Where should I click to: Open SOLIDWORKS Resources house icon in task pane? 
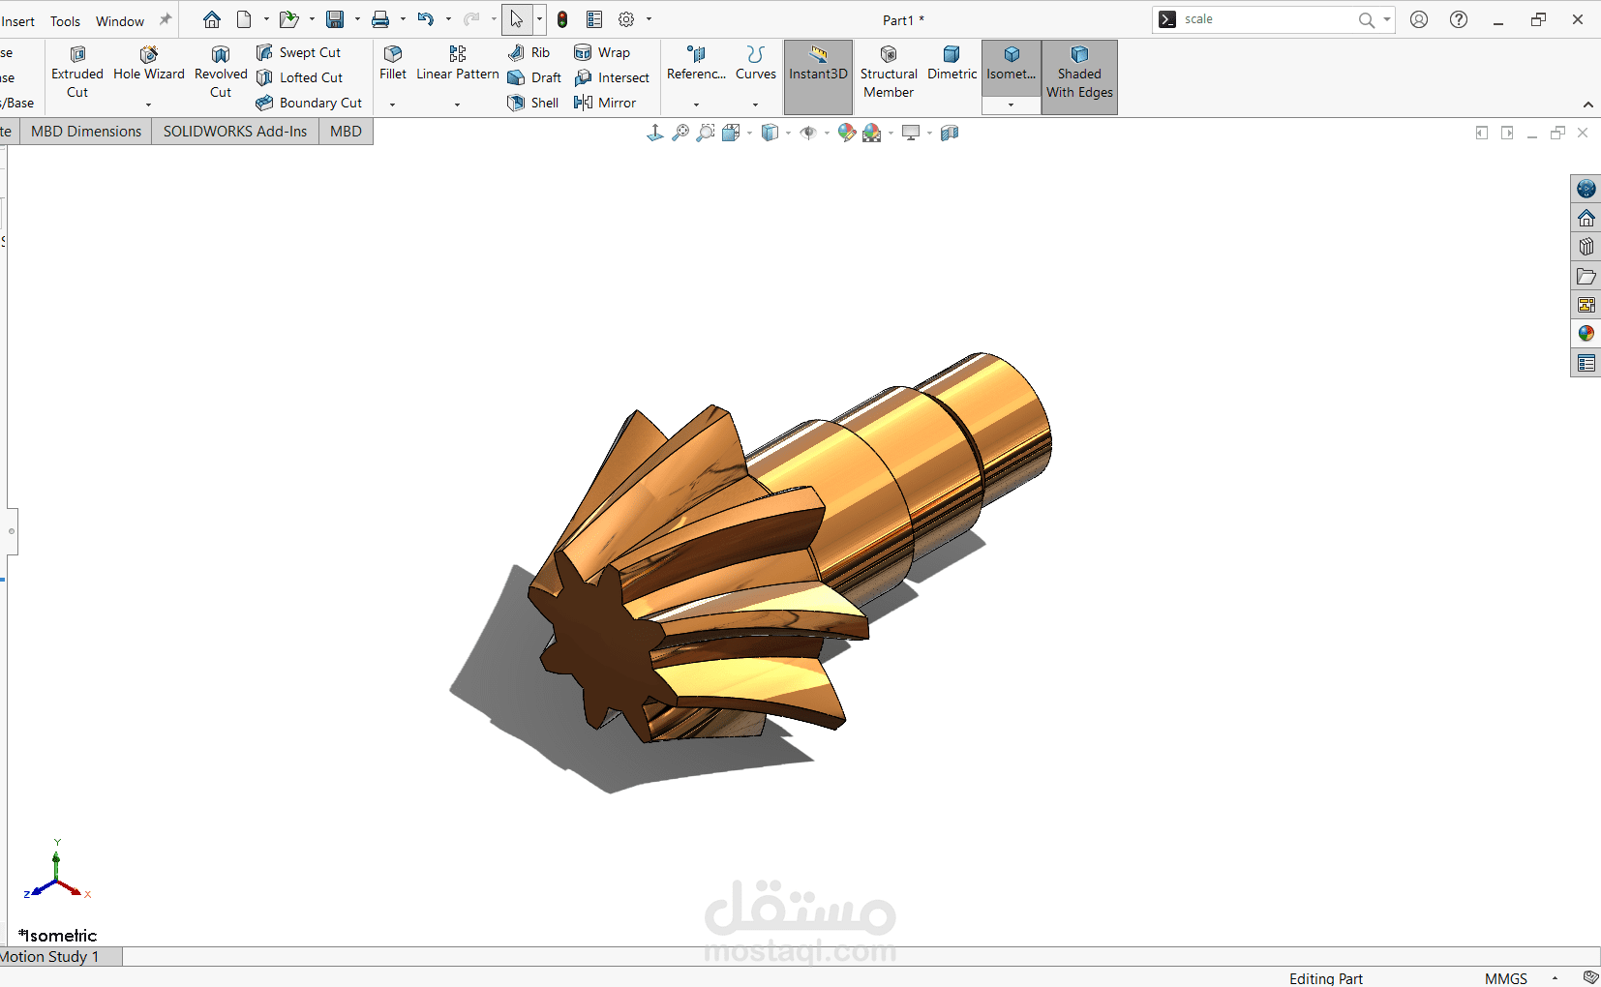(1586, 218)
